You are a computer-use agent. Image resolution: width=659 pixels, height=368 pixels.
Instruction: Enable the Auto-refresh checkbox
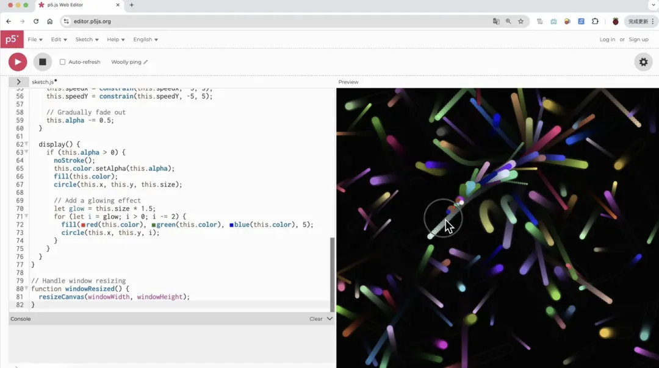63,61
